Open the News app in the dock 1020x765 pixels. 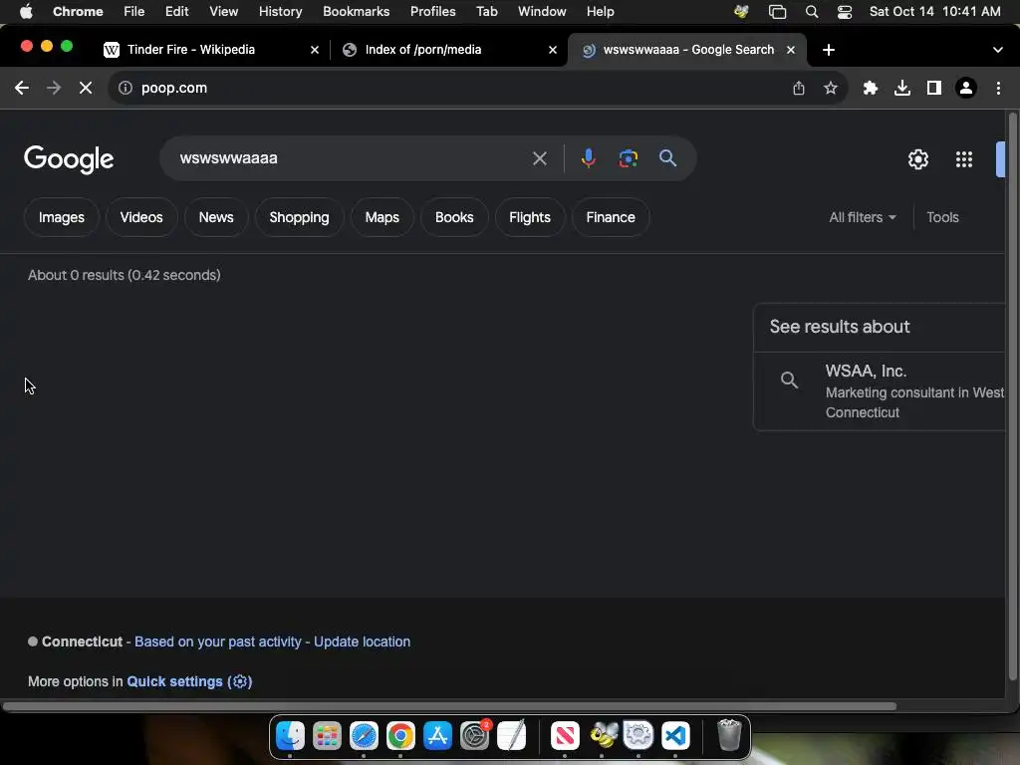(x=565, y=736)
